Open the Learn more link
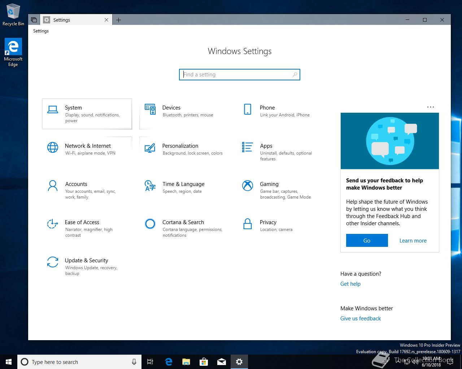The height and width of the screenshot is (369, 462). coord(413,241)
